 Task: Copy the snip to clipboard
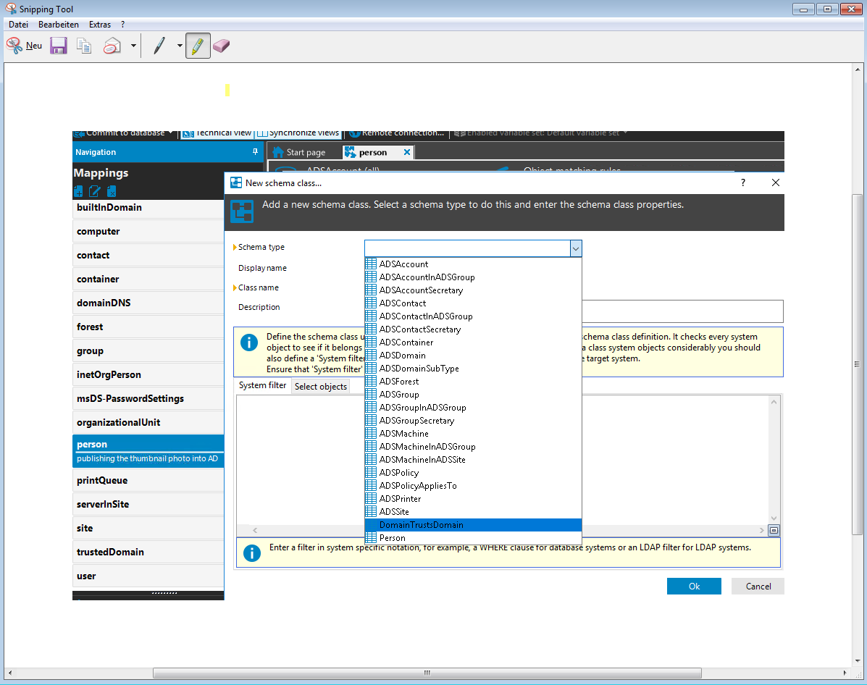click(x=84, y=46)
